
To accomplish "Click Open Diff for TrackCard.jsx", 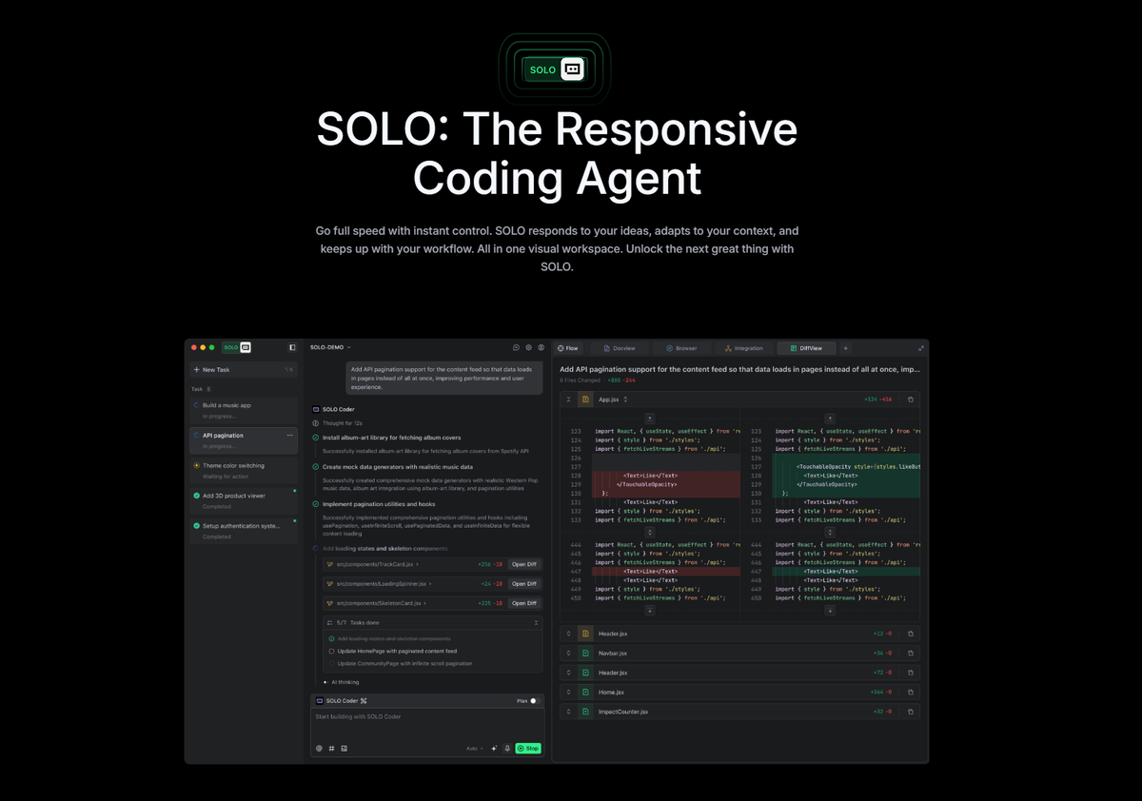I will point(524,564).
